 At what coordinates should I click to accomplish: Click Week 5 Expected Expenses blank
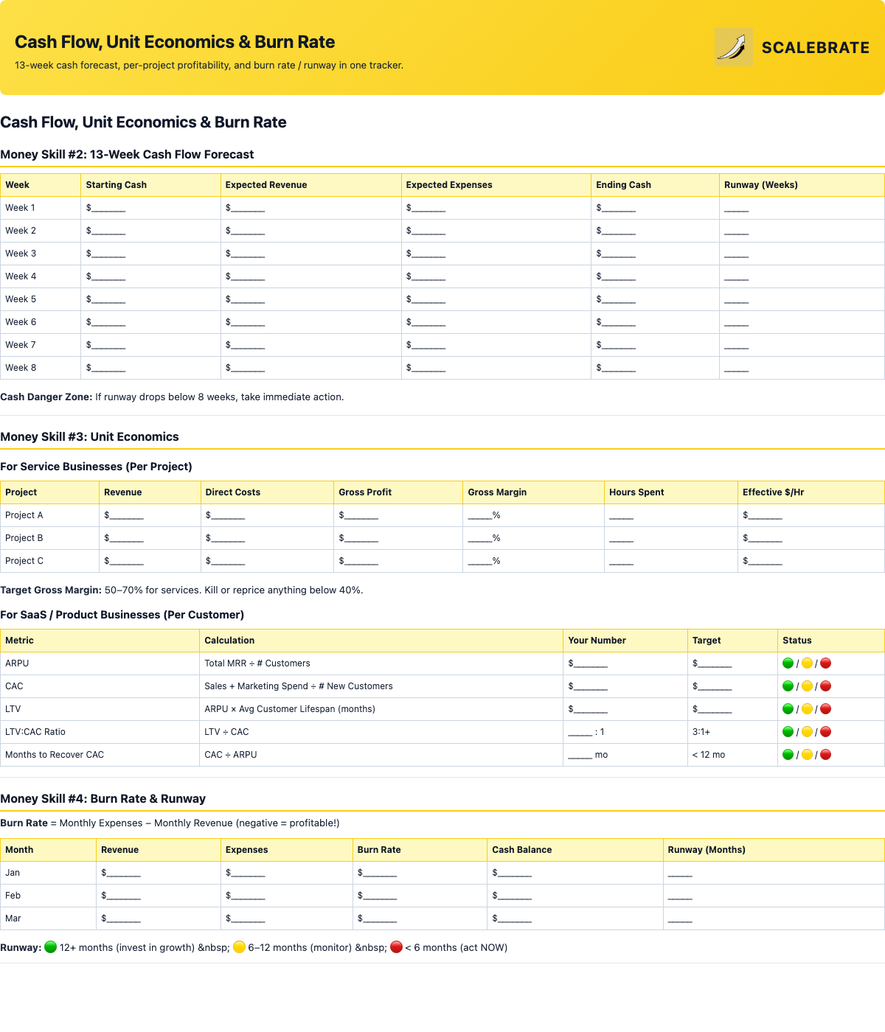(x=426, y=299)
